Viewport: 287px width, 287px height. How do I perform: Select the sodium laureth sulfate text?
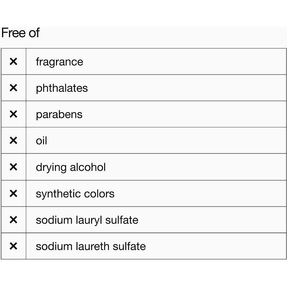point(91,246)
